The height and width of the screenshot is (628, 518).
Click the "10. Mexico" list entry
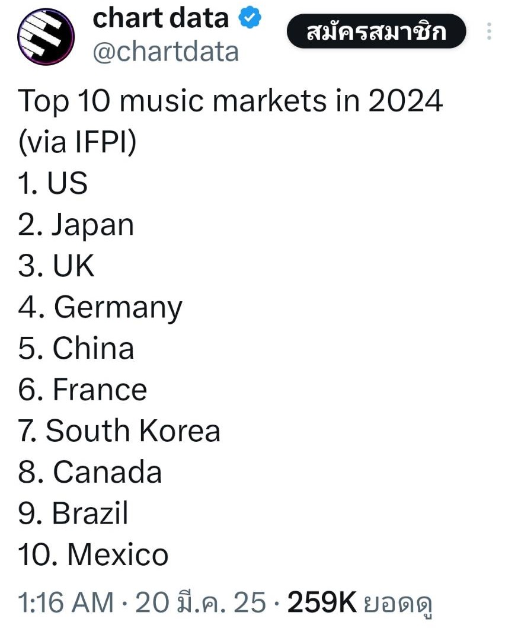94,554
